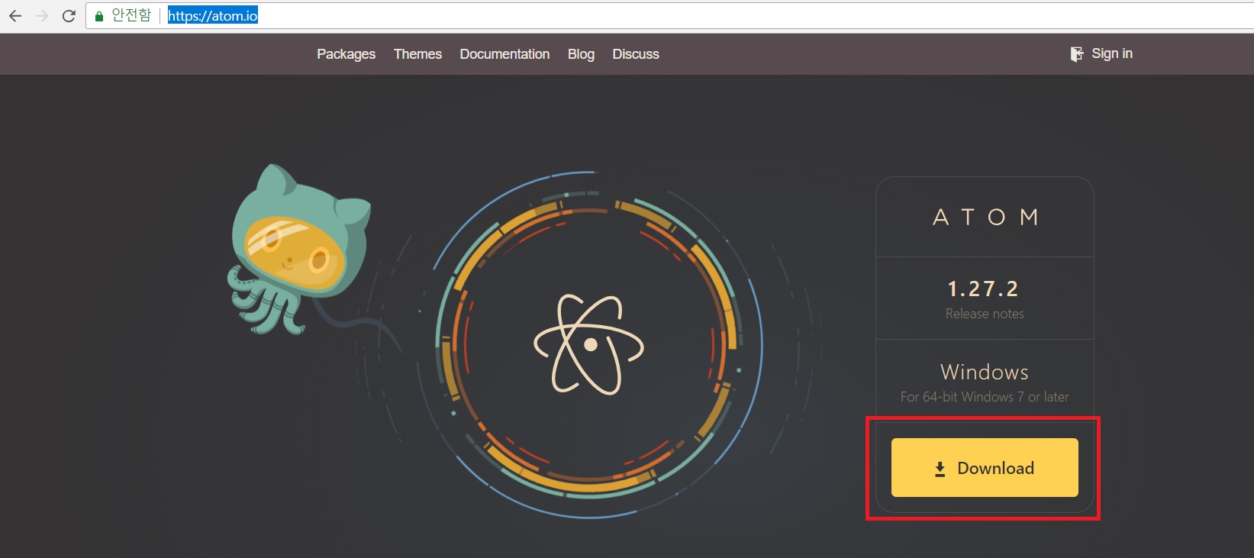Viewport: 1254px width, 558px height.
Task: Click the Atom logo in the center
Action: 588,344
